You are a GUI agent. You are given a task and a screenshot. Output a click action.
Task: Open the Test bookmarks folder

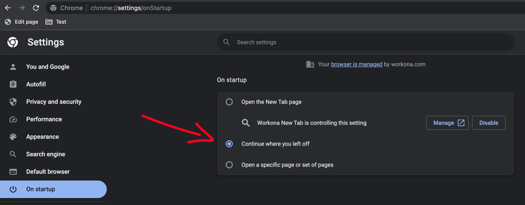56,22
